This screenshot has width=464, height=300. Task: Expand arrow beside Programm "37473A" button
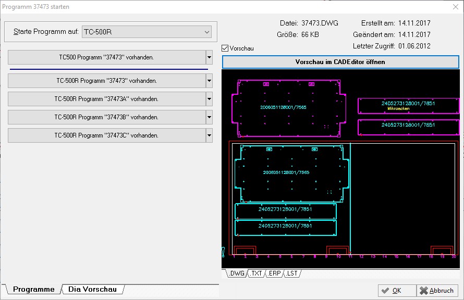(x=209, y=99)
